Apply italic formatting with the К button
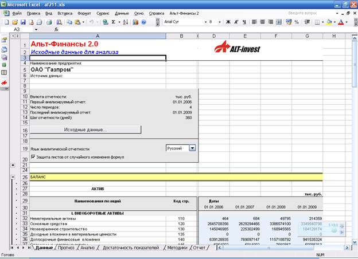The height and width of the screenshot is (259, 358). 235,22
